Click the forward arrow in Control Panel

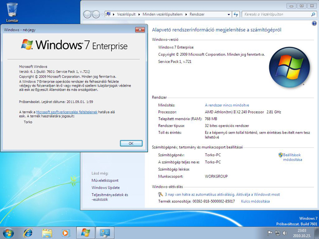coord(96,14)
